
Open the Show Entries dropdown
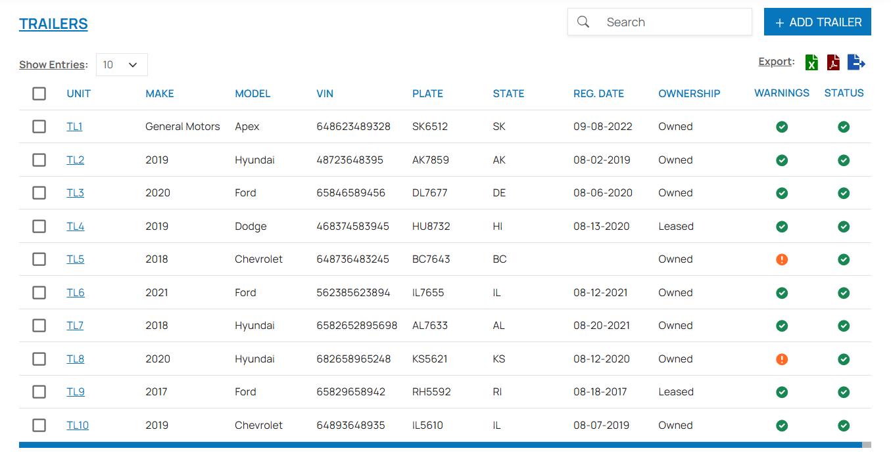122,64
